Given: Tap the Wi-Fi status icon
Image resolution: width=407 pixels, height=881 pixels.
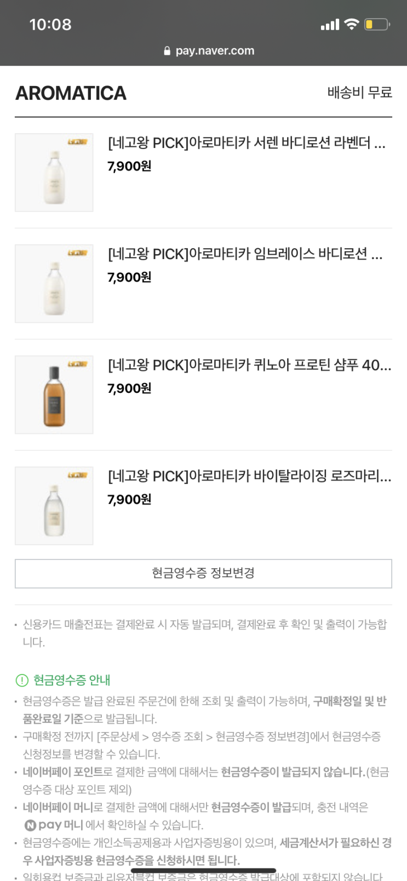Looking at the screenshot, I should (352, 24).
